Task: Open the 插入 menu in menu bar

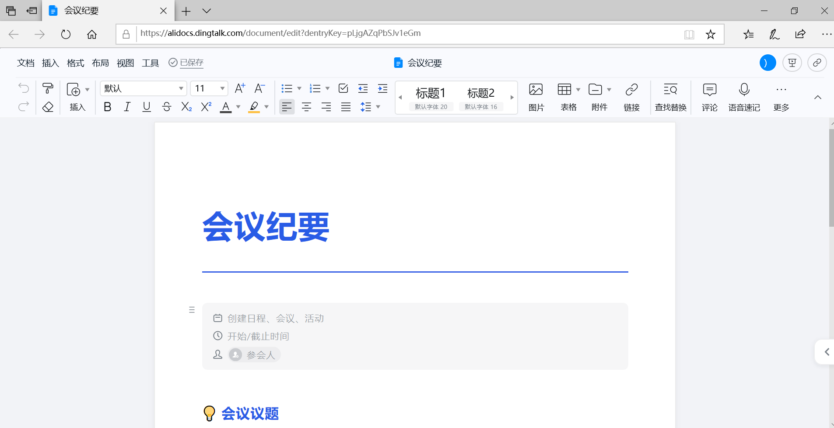Action: click(x=50, y=63)
